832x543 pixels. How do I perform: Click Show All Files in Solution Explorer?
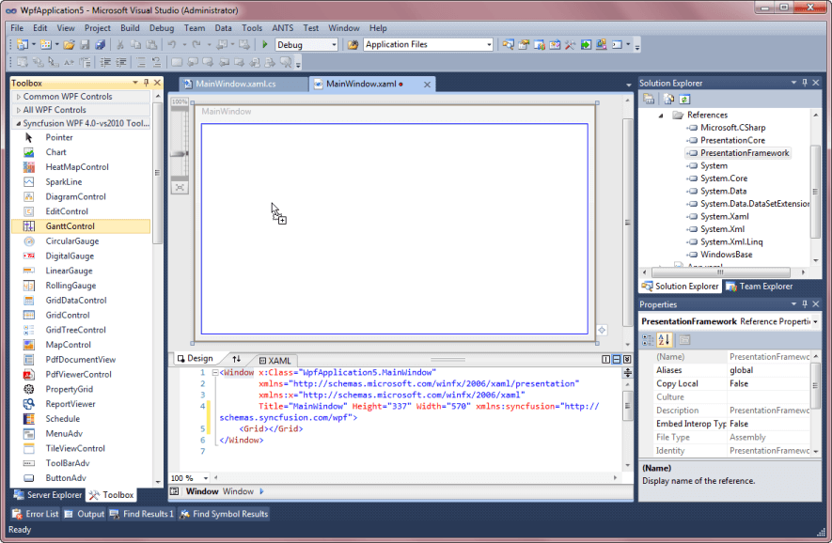[668, 100]
